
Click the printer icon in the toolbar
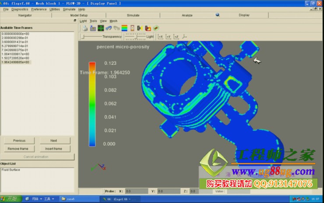(85, 28)
